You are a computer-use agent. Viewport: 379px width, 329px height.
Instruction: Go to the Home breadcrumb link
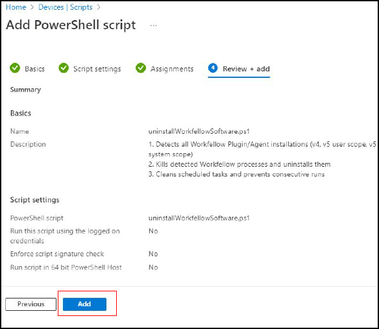click(16, 7)
